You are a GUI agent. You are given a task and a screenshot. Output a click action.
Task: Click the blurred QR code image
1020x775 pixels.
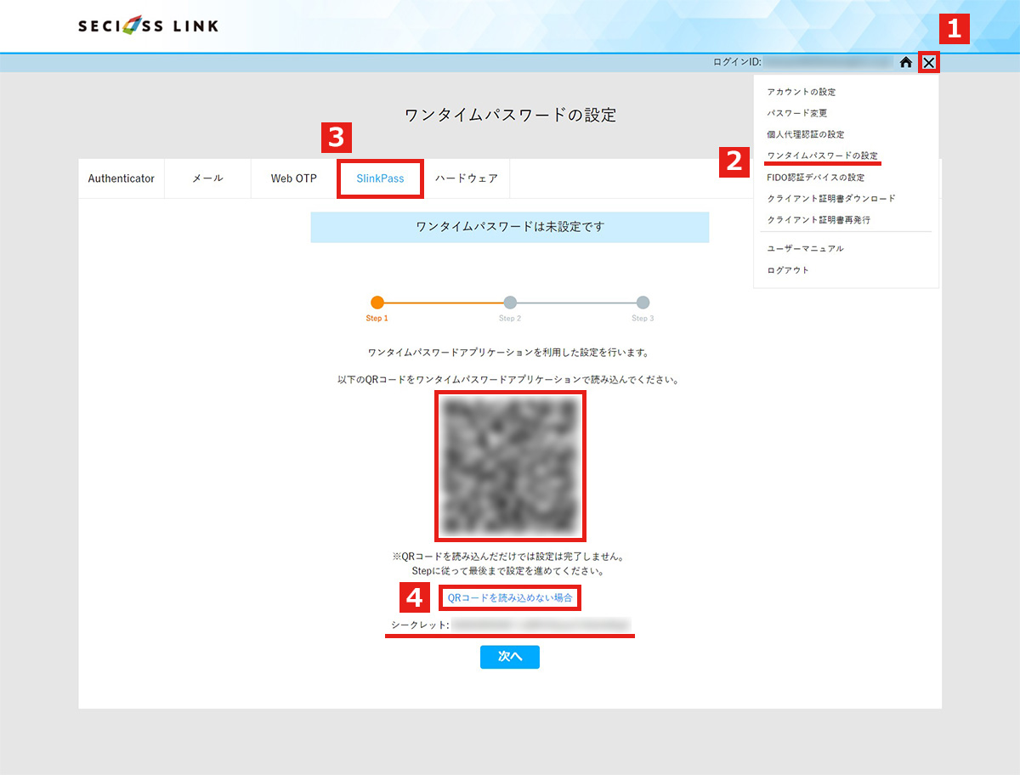coord(510,466)
